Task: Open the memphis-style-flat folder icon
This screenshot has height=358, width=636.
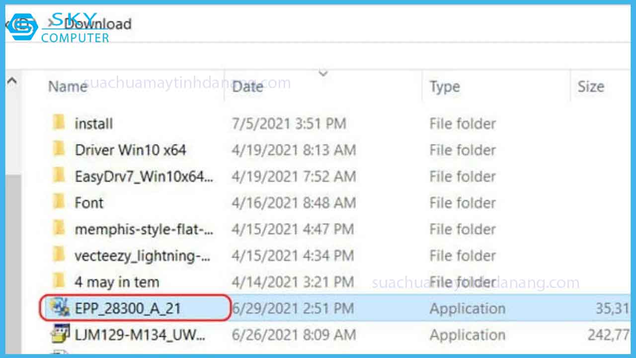Action: coord(59,229)
